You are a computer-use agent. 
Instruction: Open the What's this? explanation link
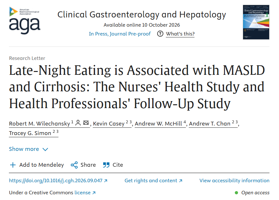180,34
